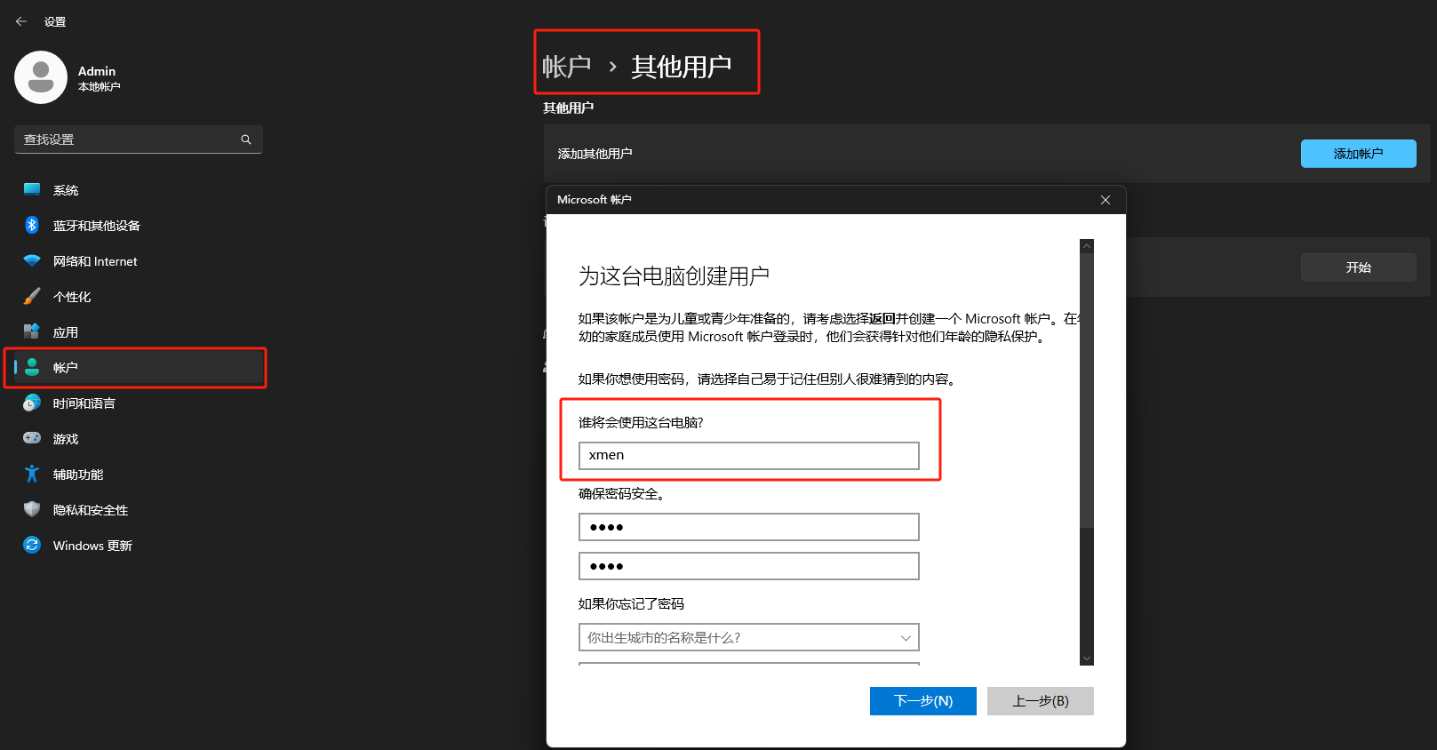Open Privacy and security (隐私和安全性)

(x=90, y=510)
